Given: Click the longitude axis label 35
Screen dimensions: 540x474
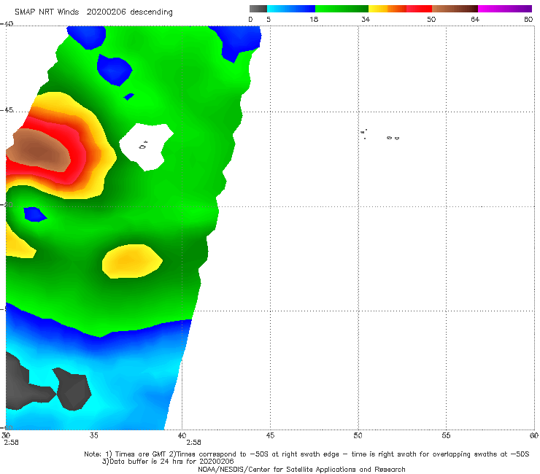Looking at the screenshot, I should [x=93, y=435].
